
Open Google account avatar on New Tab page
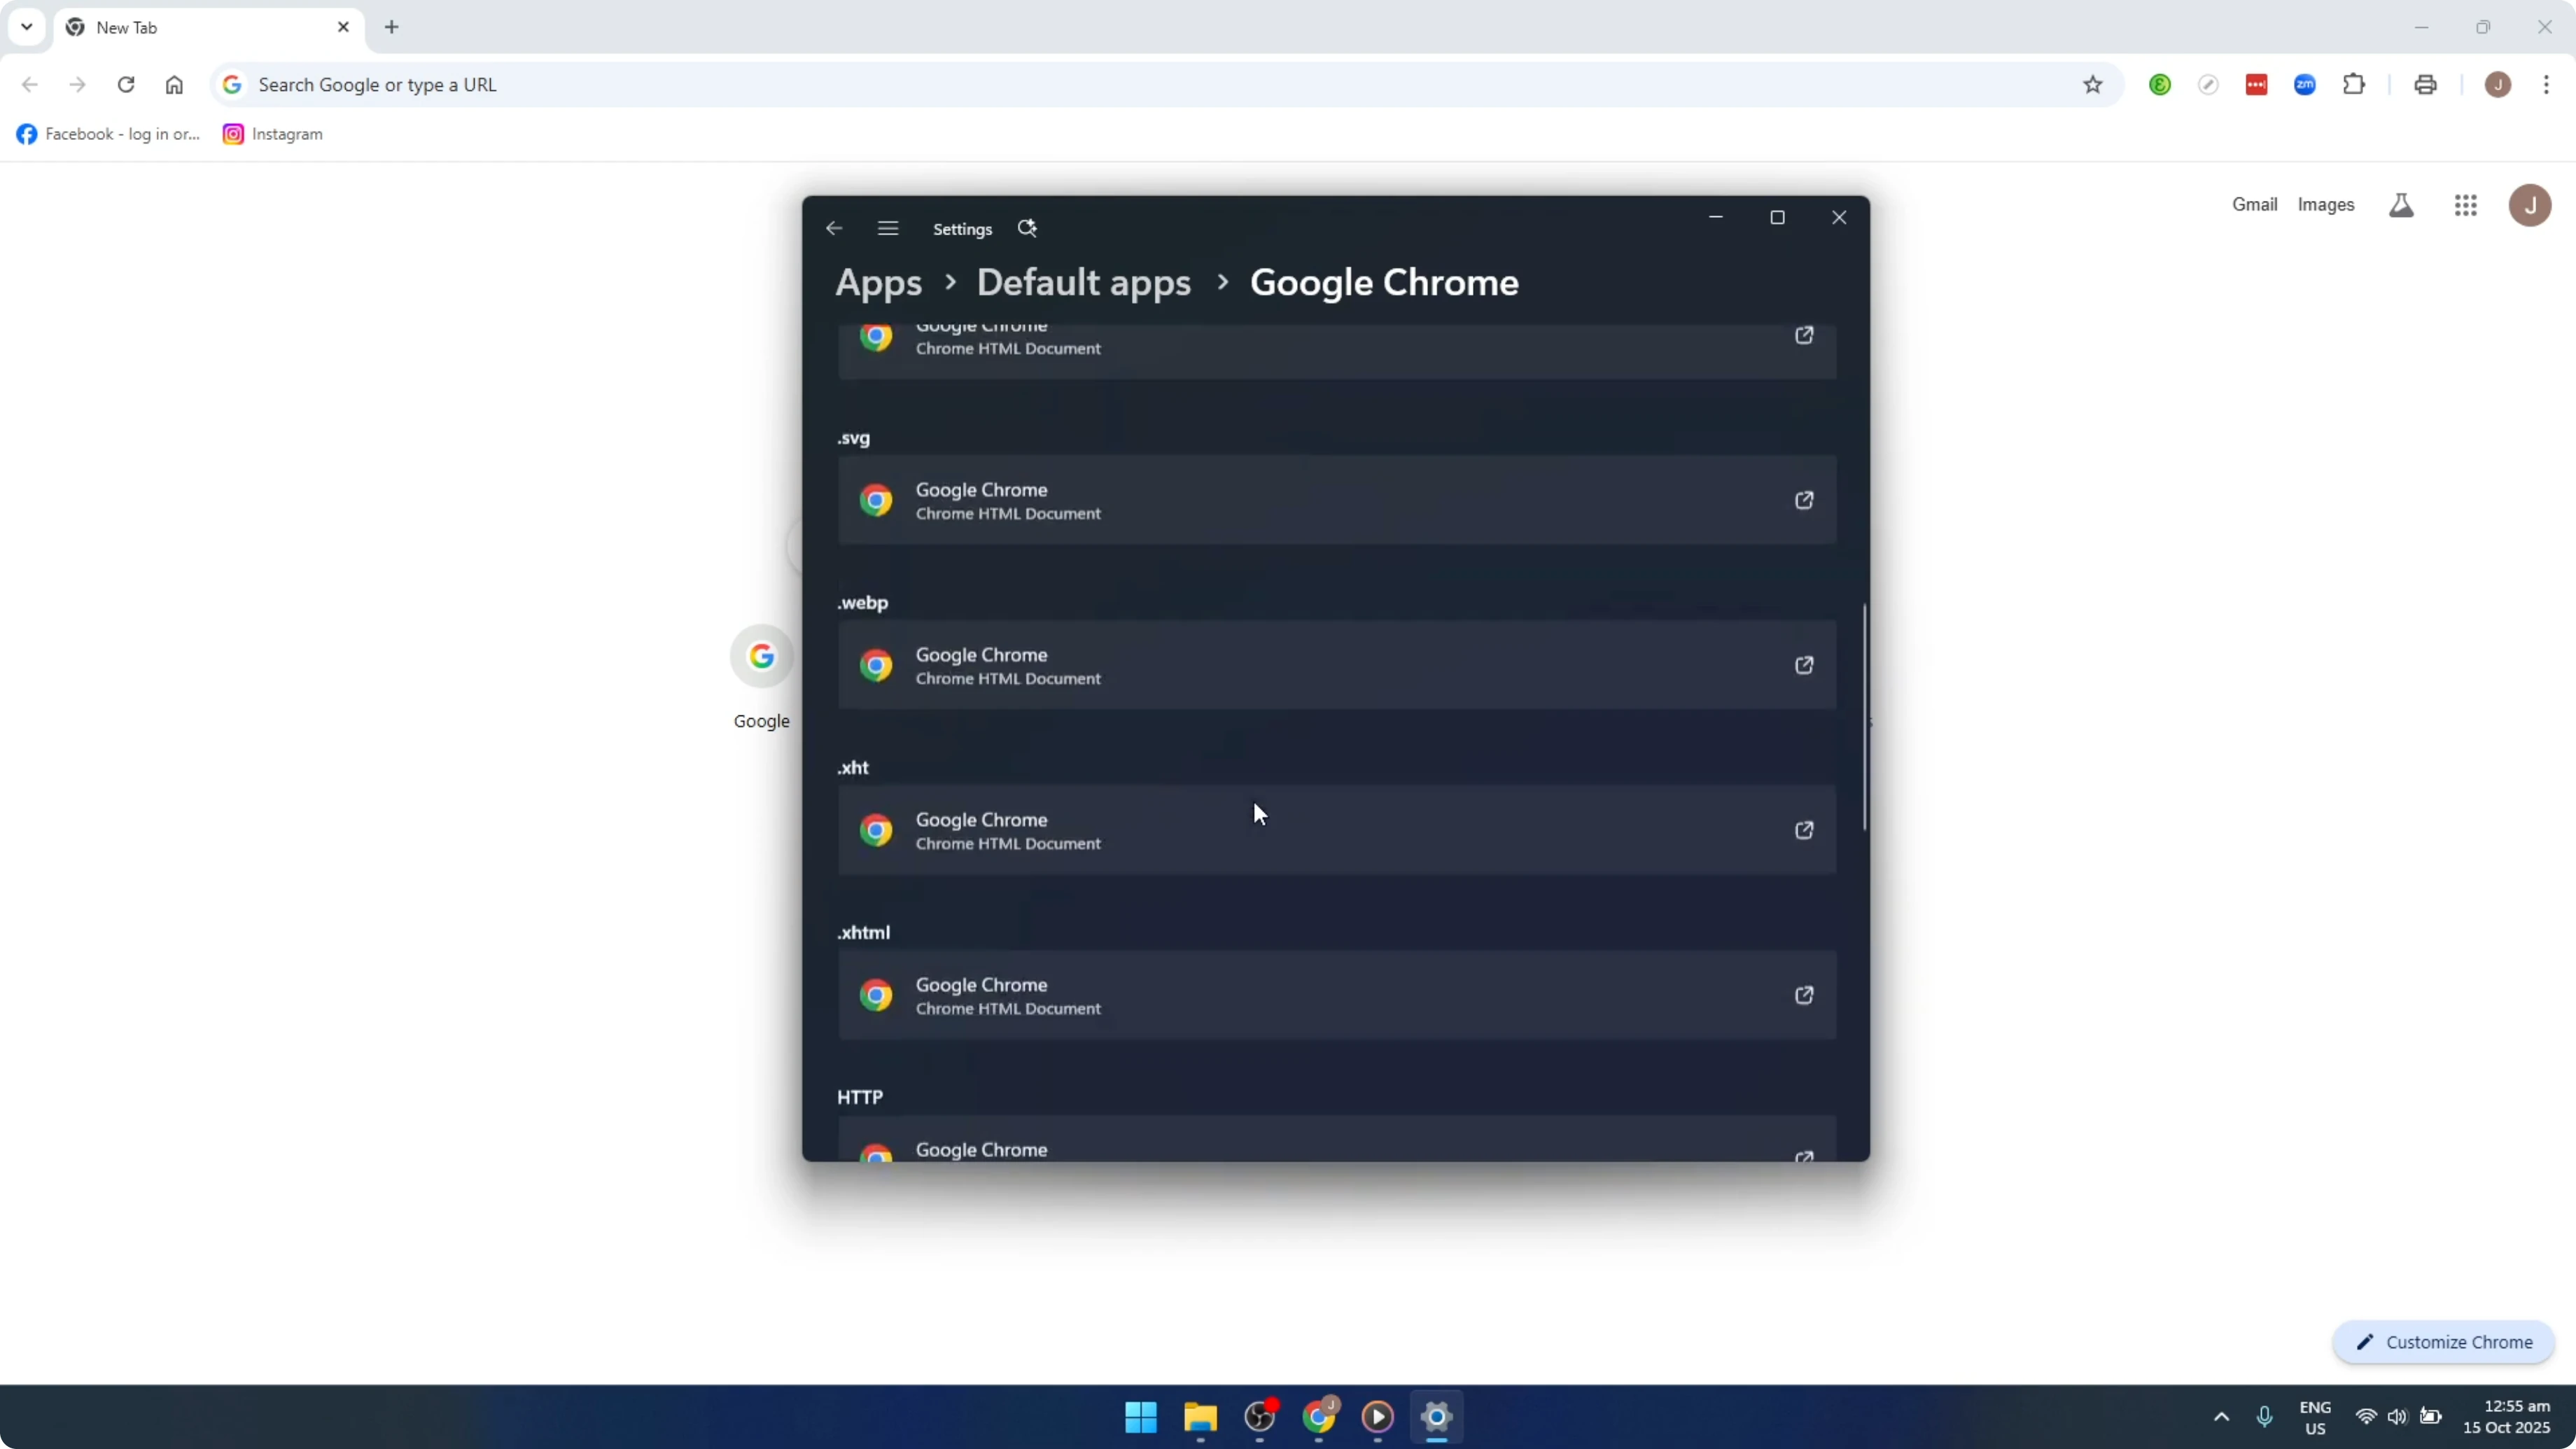[2530, 205]
